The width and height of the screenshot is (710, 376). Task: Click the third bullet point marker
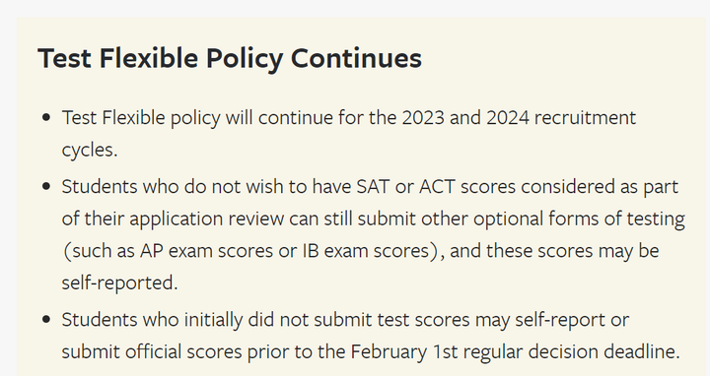45,320
